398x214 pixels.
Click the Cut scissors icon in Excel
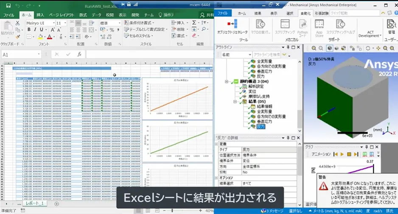point(17,23)
